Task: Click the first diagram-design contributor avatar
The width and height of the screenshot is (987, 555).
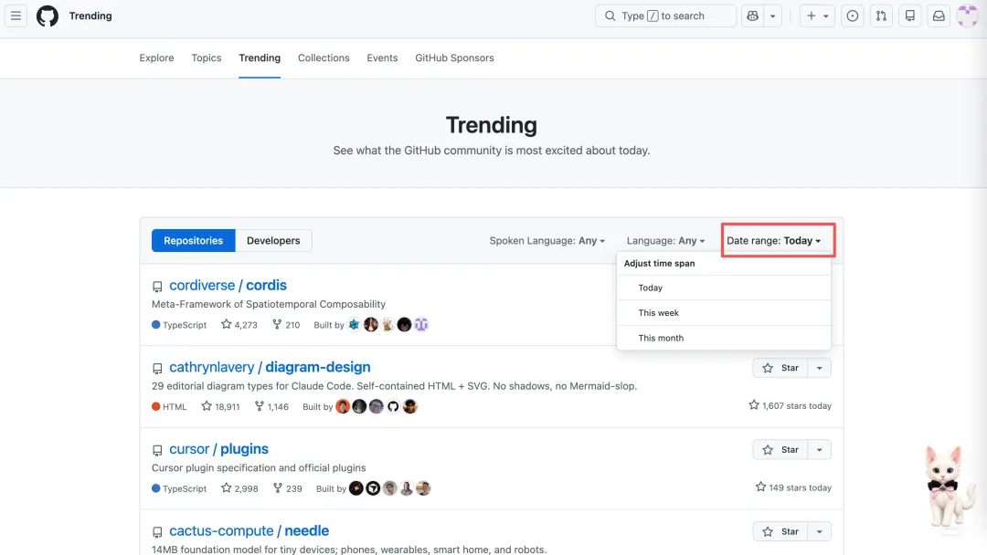Action: tap(343, 406)
